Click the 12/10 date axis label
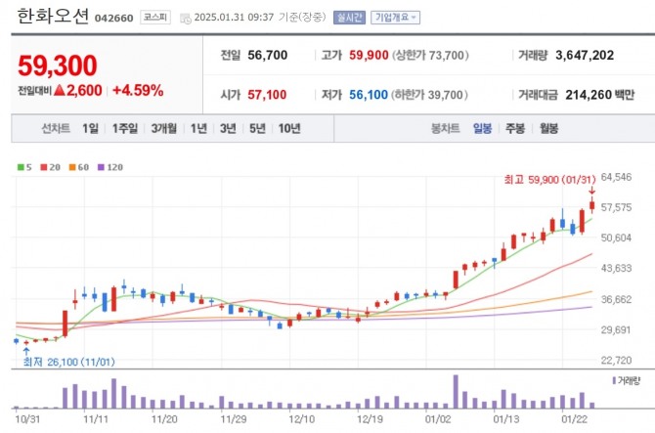The height and width of the screenshot is (433, 655). click(x=301, y=418)
